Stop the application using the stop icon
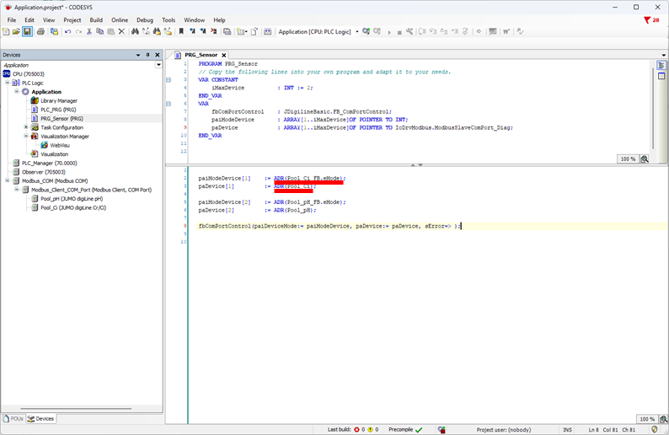 399,32
